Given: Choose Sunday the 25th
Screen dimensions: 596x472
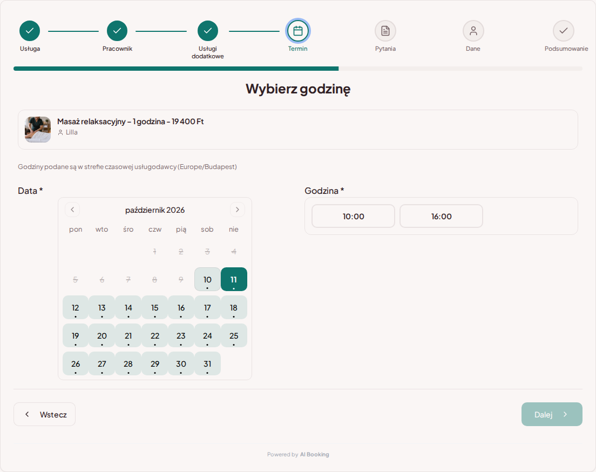Looking at the screenshot, I should (234, 336).
